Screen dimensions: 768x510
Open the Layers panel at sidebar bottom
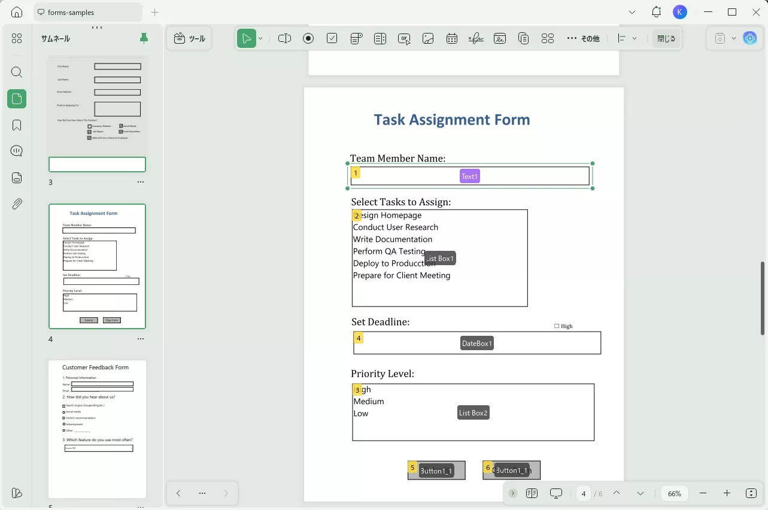[17, 493]
